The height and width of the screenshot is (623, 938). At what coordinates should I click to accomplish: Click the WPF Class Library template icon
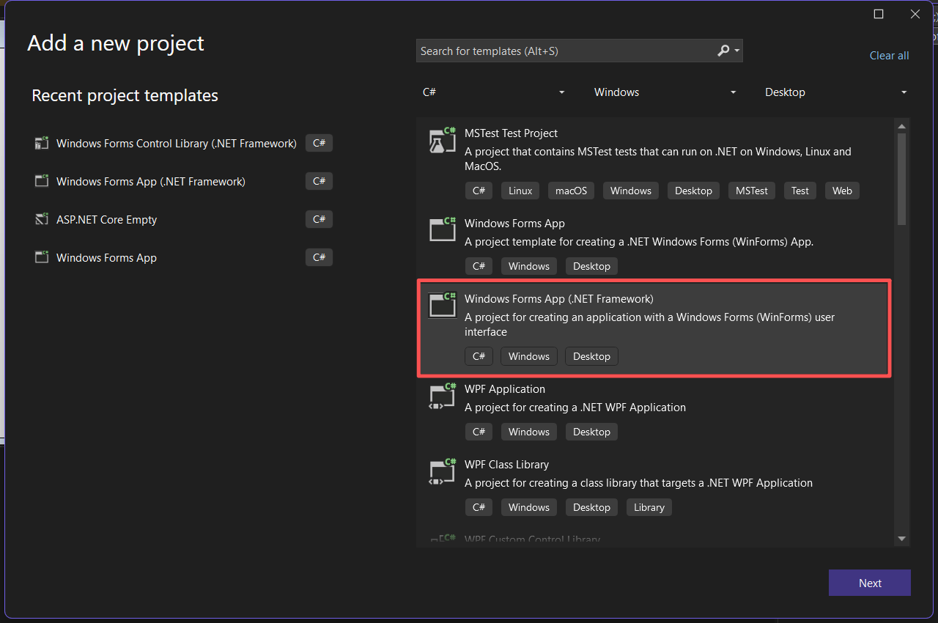[x=442, y=471]
